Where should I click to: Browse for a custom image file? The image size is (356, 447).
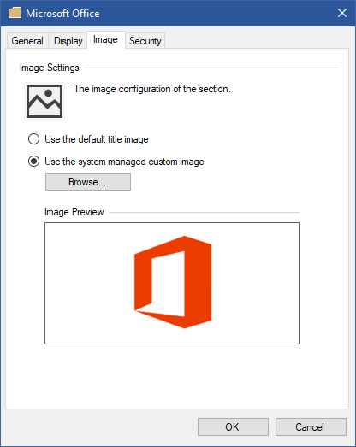click(x=88, y=182)
